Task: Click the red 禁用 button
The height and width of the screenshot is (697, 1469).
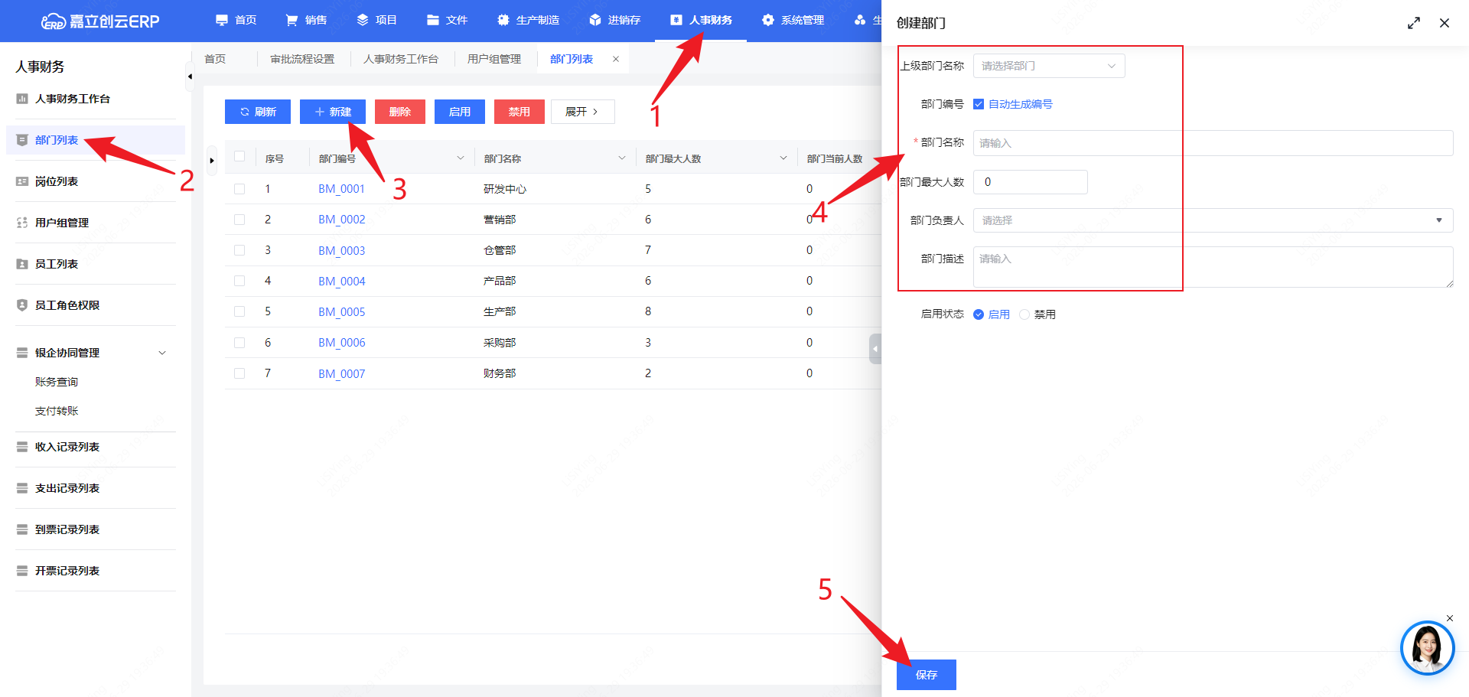Action: [520, 112]
